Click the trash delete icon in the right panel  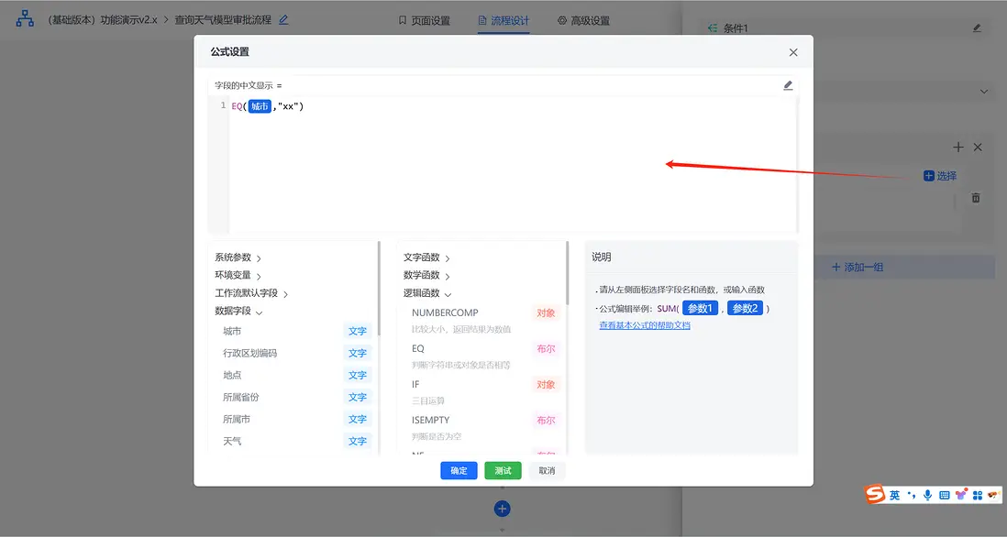976,198
